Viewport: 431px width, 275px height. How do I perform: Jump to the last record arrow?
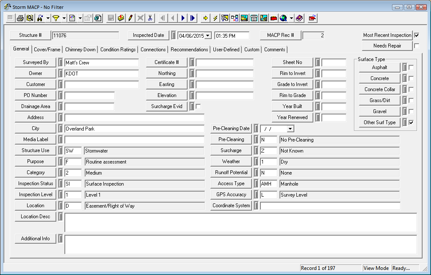(193, 18)
